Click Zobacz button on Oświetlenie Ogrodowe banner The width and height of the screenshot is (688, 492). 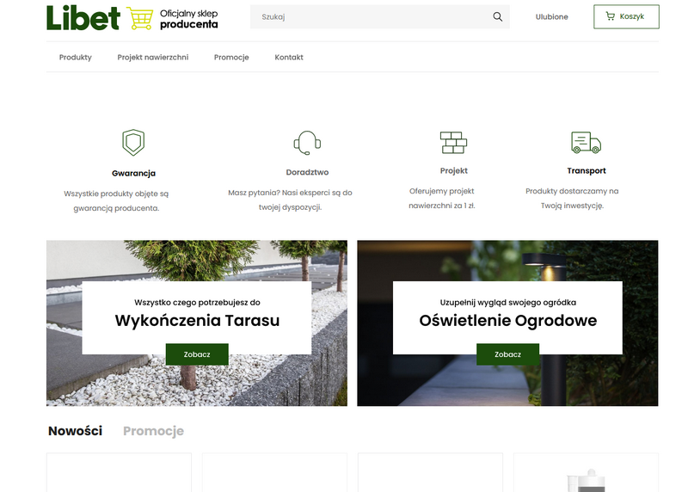(507, 354)
